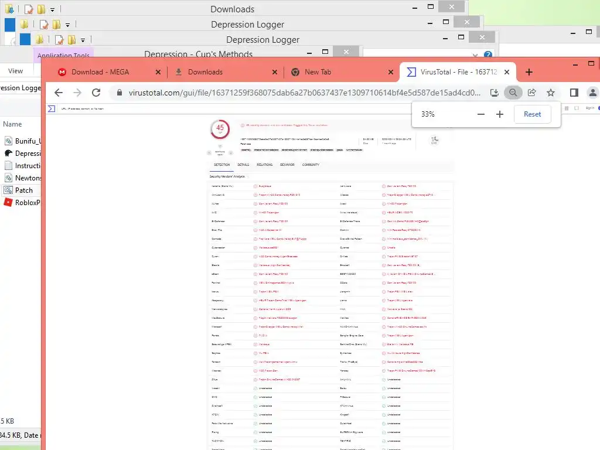Reload the VirusTotal page
This screenshot has height=450, width=600.
click(96, 93)
